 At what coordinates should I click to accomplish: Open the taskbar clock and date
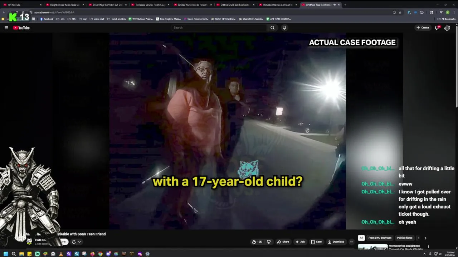[450, 254]
